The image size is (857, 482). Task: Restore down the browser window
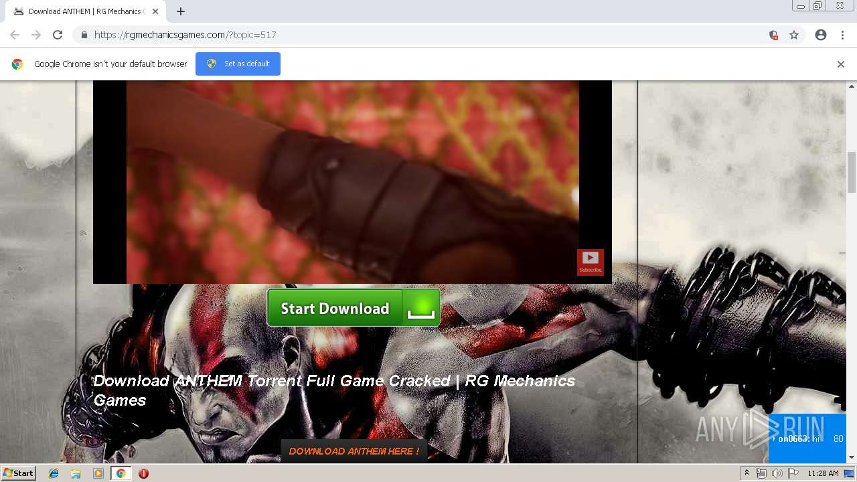pyautogui.click(x=817, y=6)
